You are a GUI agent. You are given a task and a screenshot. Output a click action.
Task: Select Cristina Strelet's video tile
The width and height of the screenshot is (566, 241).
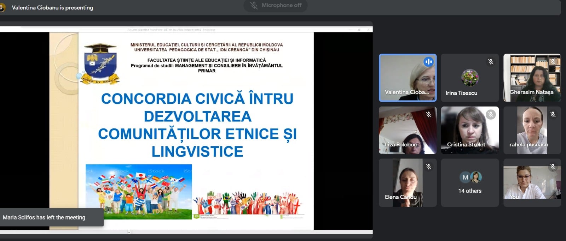470,130
